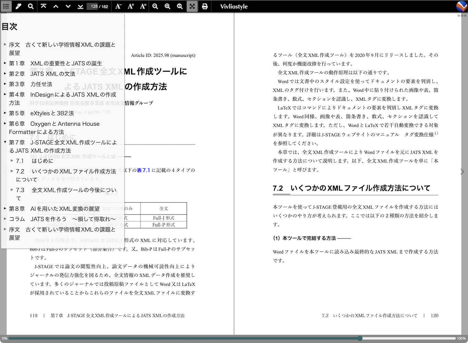Image resolution: width=468 pixels, height=343 pixels.
Task: Click the page number 119 in footer
Action: coord(34,316)
